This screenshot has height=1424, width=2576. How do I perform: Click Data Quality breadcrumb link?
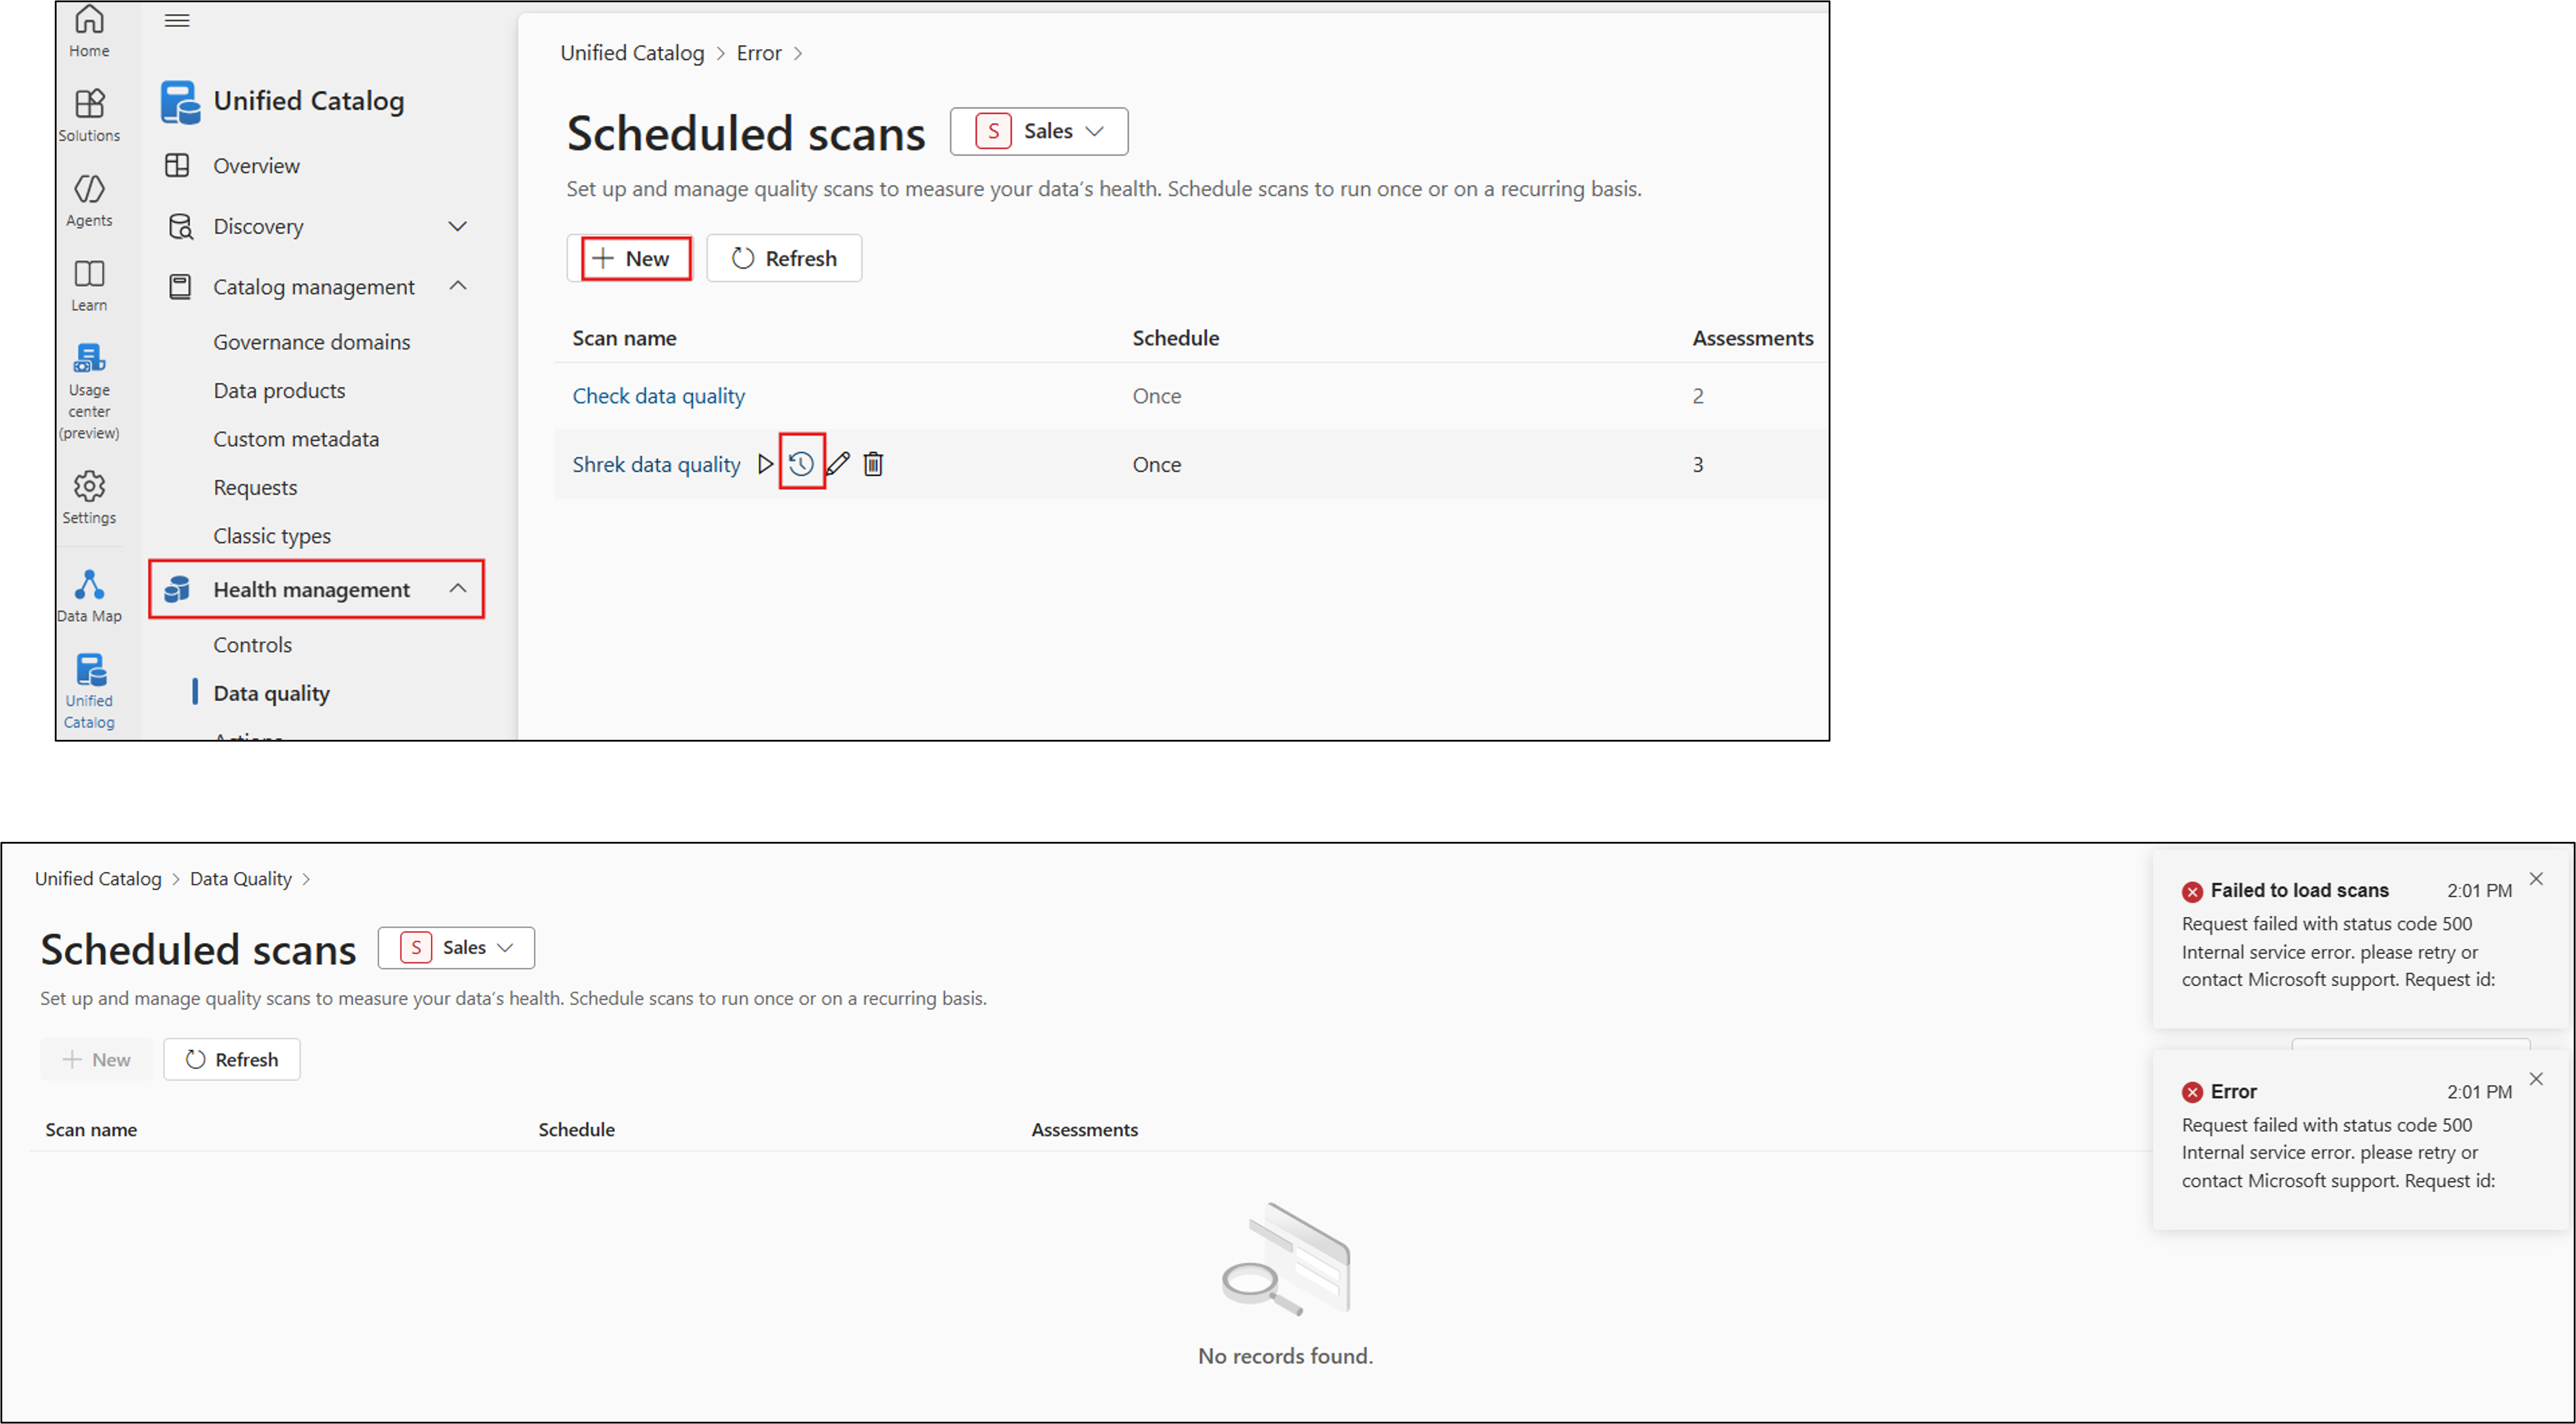pyautogui.click(x=240, y=879)
